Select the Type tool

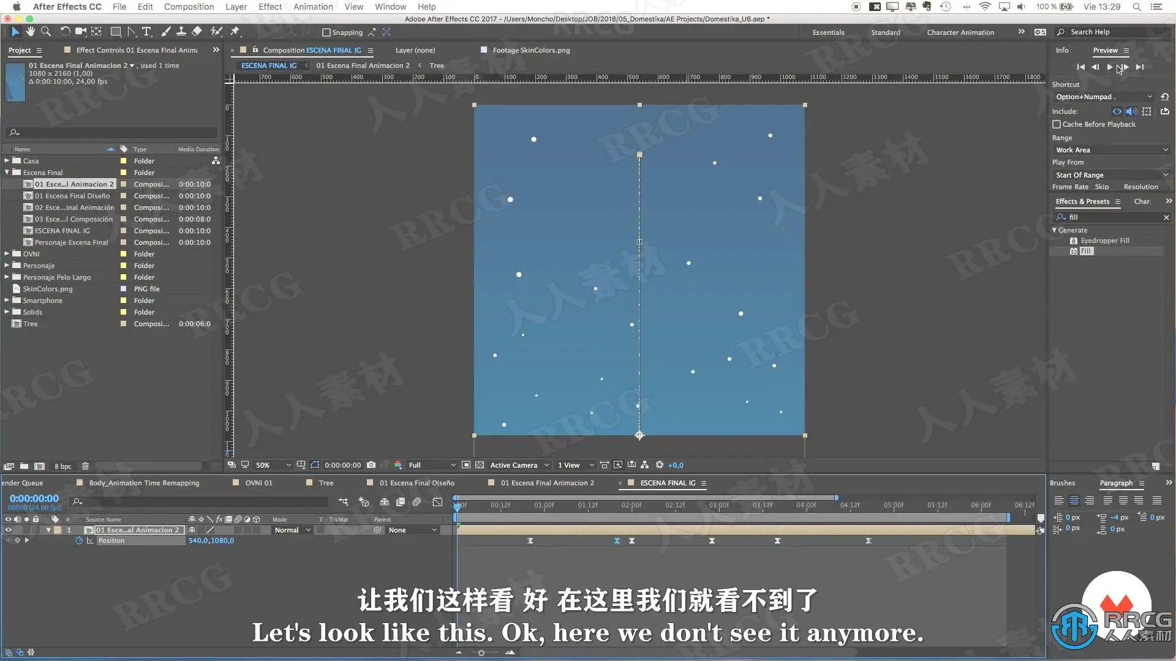(146, 32)
